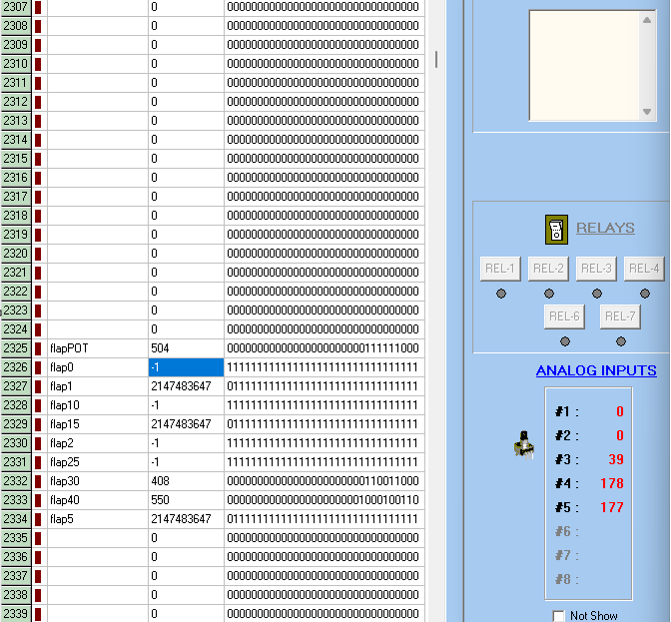
Task: Open the RELAYS link
Action: (x=605, y=228)
